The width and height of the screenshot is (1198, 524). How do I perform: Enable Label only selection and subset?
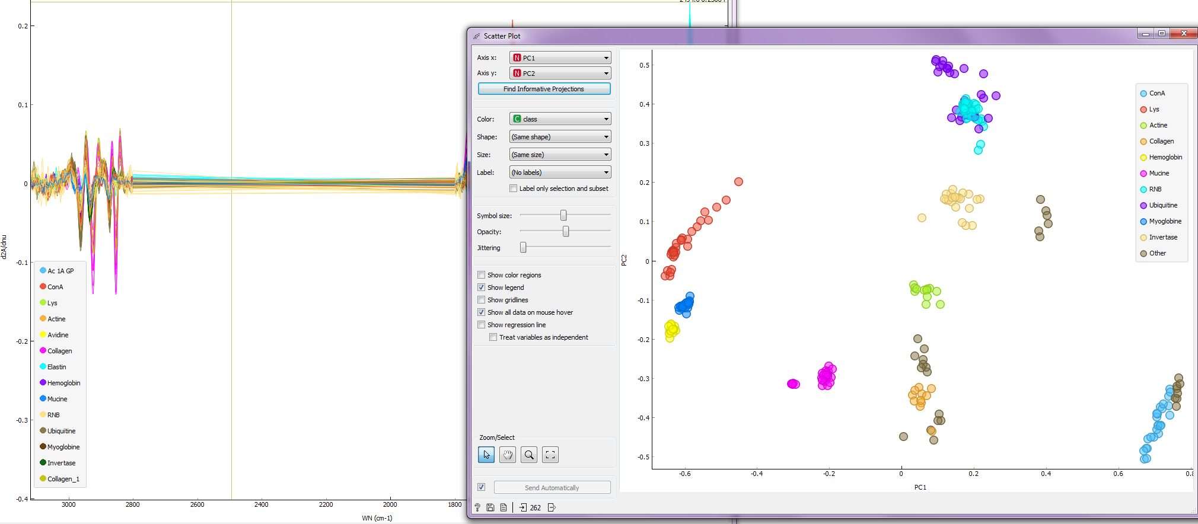coord(514,188)
